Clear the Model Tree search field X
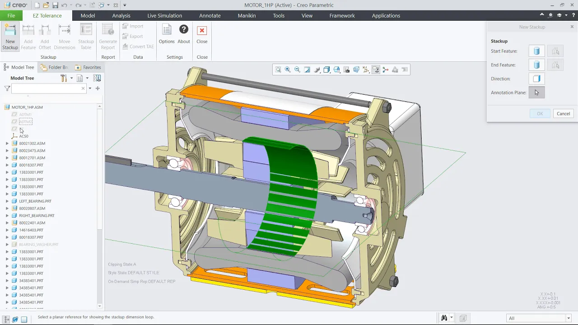Image resolution: width=578 pixels, height=325 pixels. pyautogui.click(x=83, y=88)
